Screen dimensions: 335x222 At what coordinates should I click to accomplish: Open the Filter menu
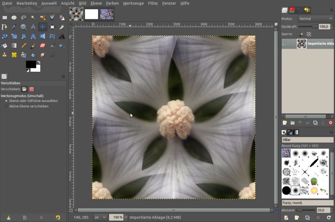[x=153, y=3]
